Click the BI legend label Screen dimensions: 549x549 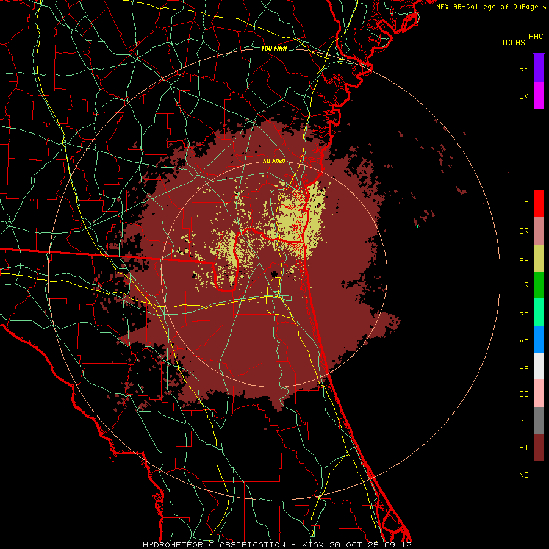524,448
